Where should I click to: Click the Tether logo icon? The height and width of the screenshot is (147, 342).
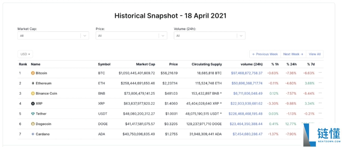pos(33,113)
